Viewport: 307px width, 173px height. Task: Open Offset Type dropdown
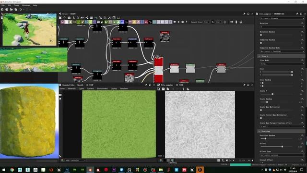tap(282, 155)
